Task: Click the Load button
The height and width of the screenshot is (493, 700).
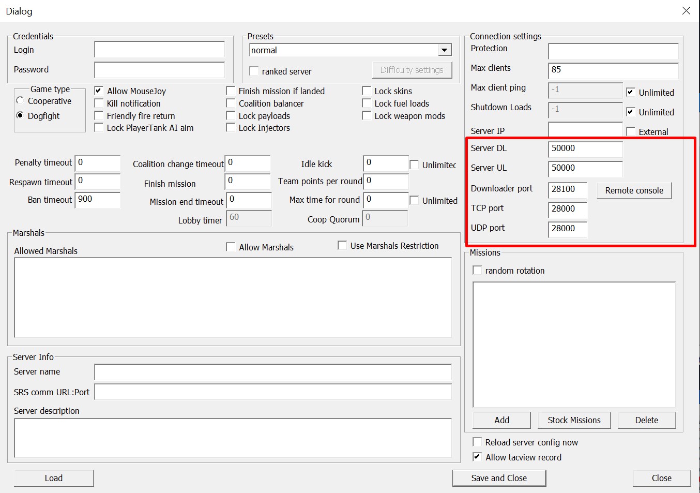Action: 54,478
